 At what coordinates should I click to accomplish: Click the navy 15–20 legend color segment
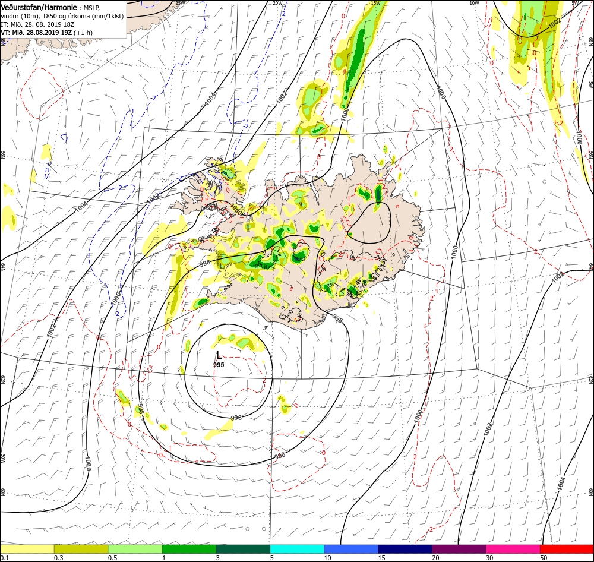pos(405,549)
